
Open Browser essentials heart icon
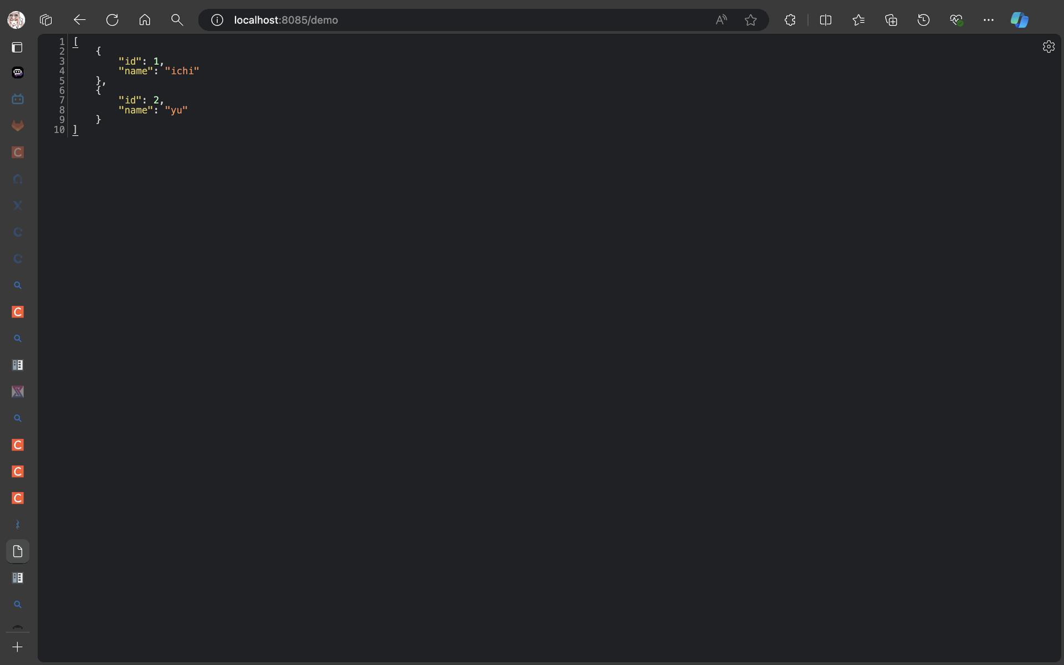click(x=956, y=20)
